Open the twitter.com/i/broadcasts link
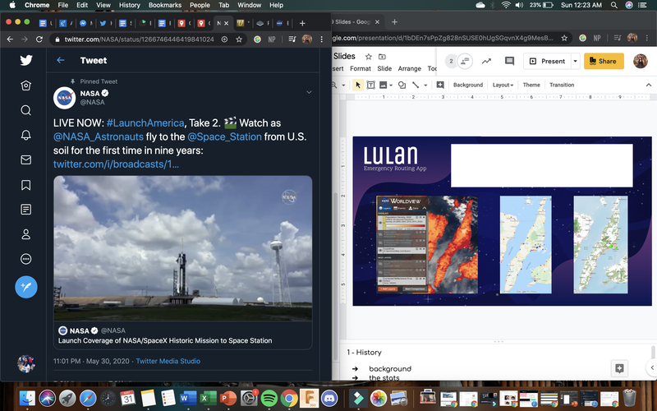The height and width of the screenshot is (411, 657). [116, 164]
